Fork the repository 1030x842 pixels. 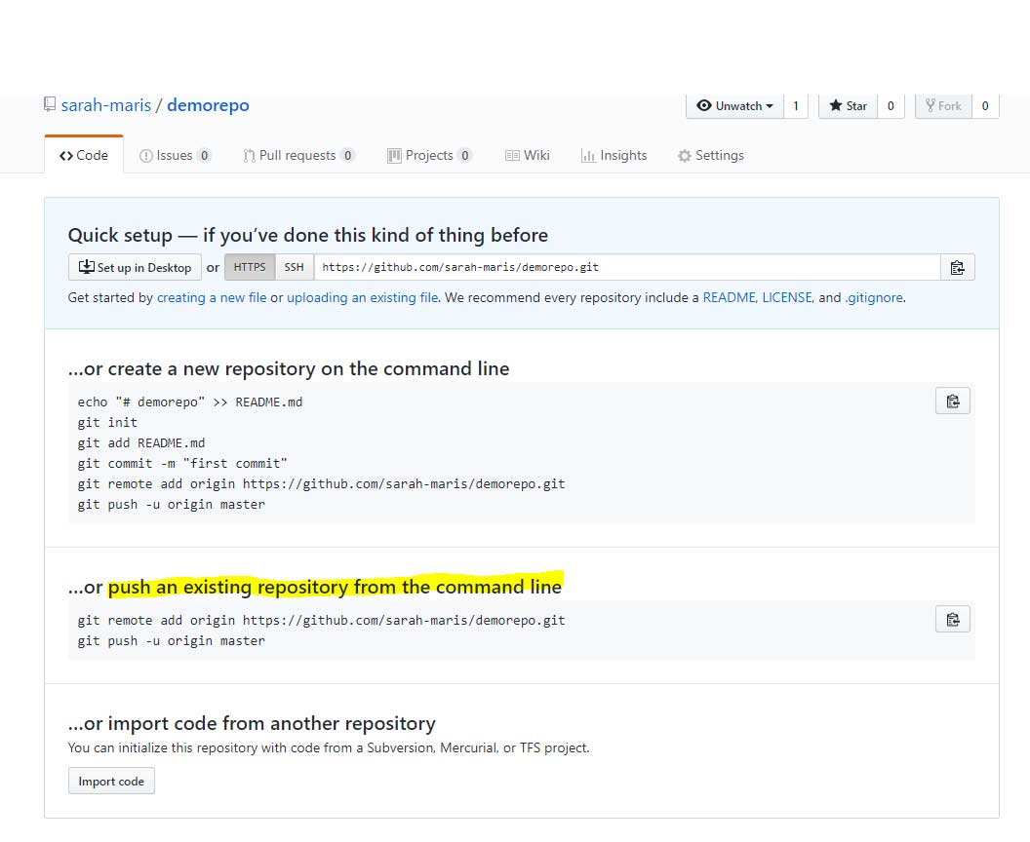coord(943,105)
